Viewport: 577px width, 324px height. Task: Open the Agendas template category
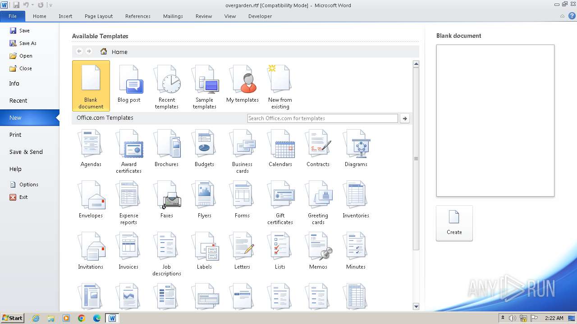pos(91,148)
